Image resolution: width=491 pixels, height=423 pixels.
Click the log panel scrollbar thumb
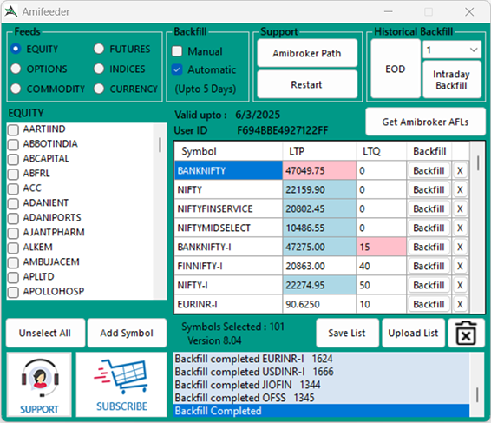[x=477, y=395]
